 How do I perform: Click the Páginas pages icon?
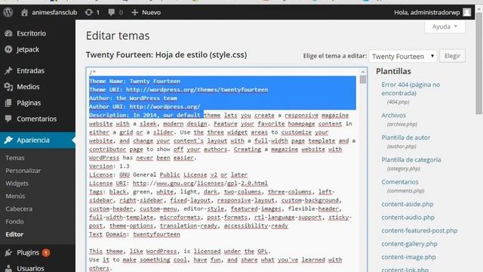pyautogui.click(x=8, y=103)
